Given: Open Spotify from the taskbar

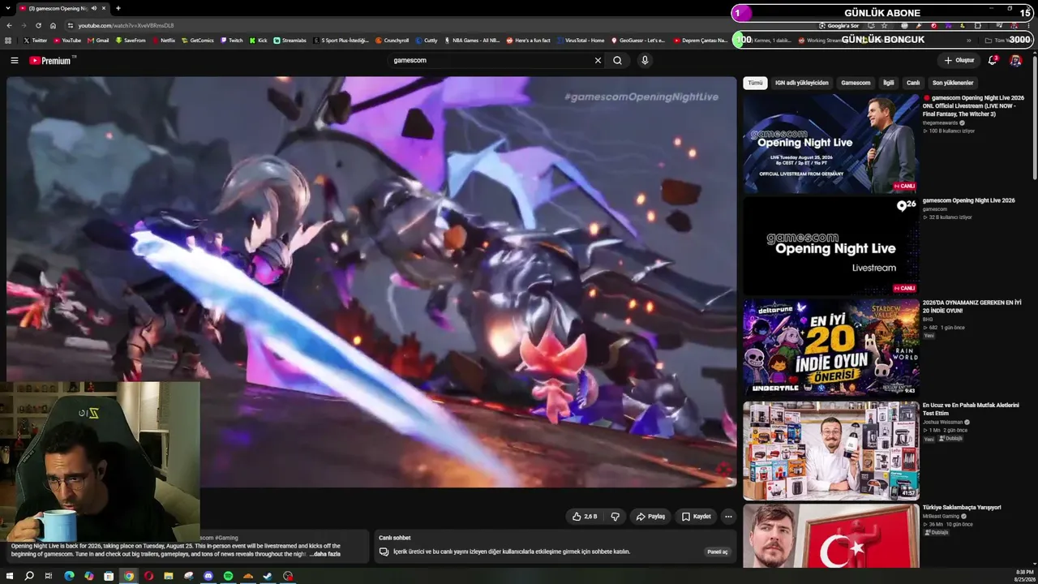Looking at the screenshot, I should click(x=228, y=576).
